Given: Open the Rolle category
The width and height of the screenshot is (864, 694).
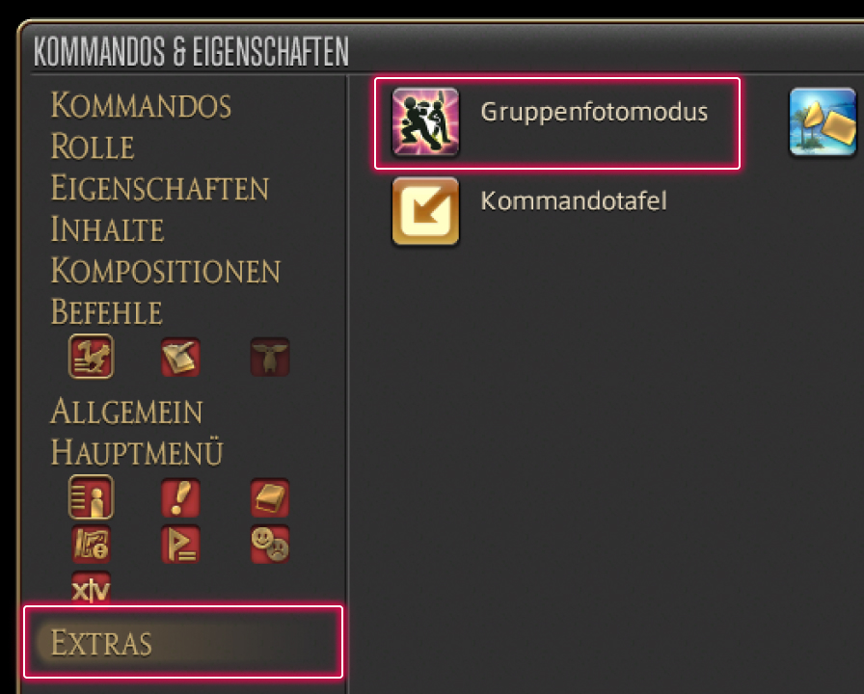Looking at the screenshot, I should tap(93, 147).
